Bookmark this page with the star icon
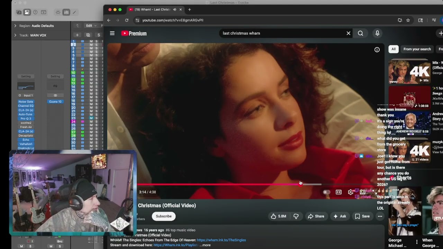The height and width of the screenshot is (249, 443). (x=408, y=20)
